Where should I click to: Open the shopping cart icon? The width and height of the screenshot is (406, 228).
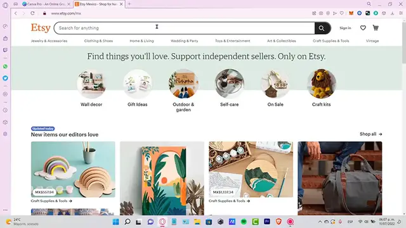376,28
